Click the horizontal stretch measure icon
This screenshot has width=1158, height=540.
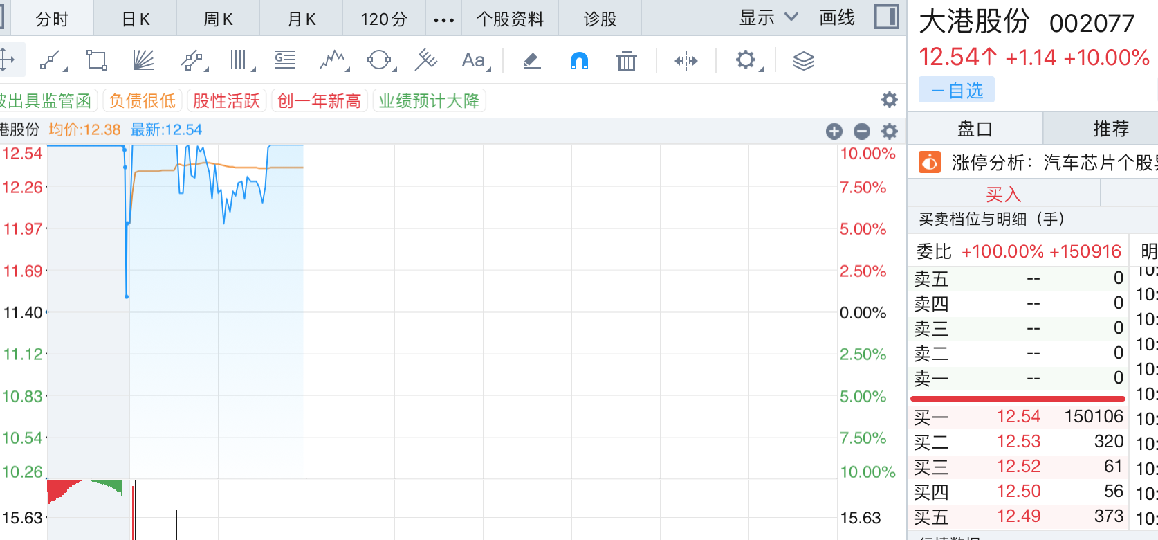click(686, 61)
